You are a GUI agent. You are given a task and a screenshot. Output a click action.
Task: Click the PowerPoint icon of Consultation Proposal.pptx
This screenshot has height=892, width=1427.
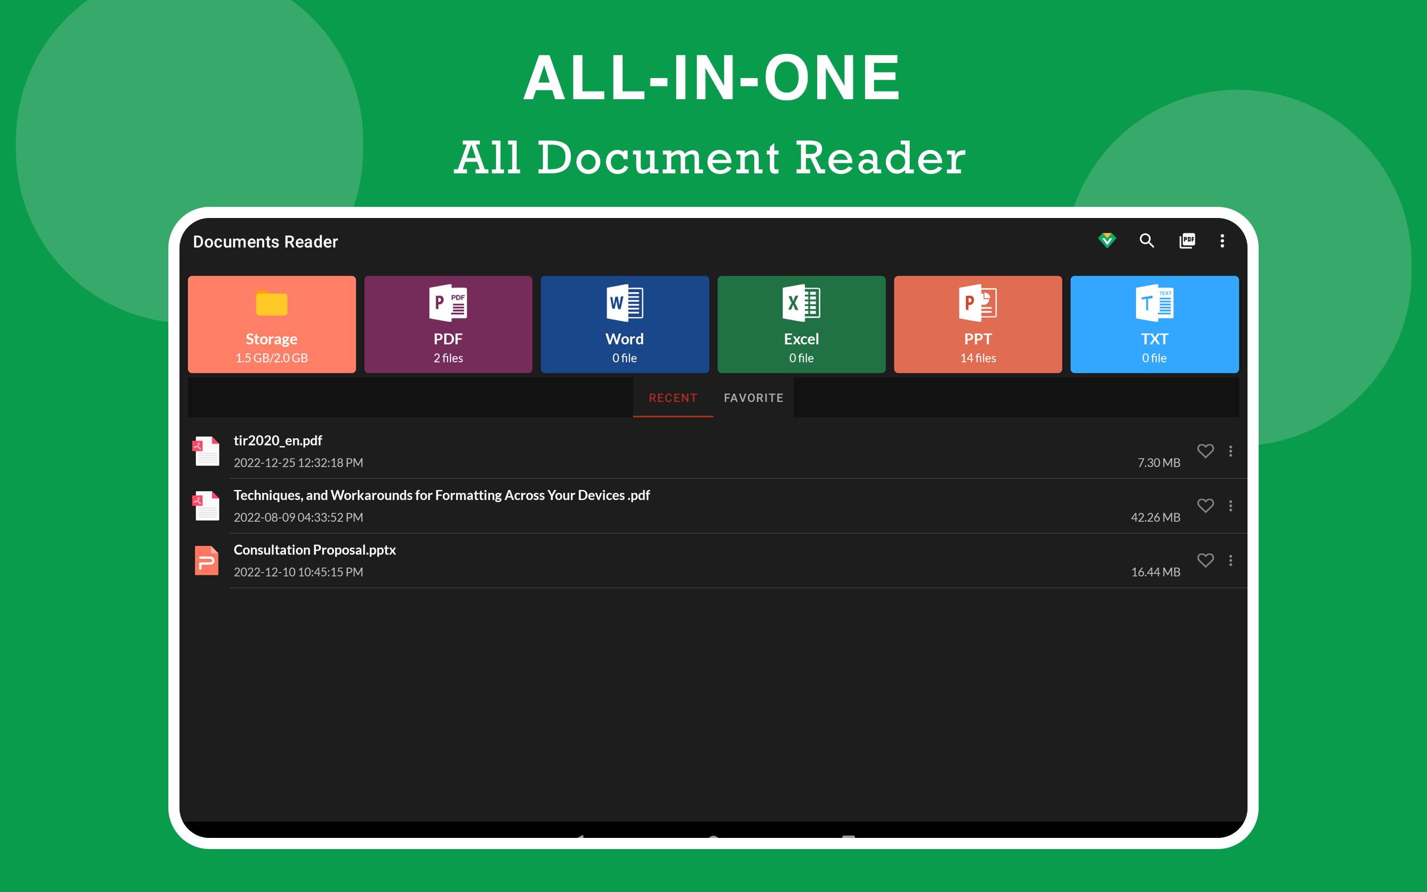coord(206,560)
